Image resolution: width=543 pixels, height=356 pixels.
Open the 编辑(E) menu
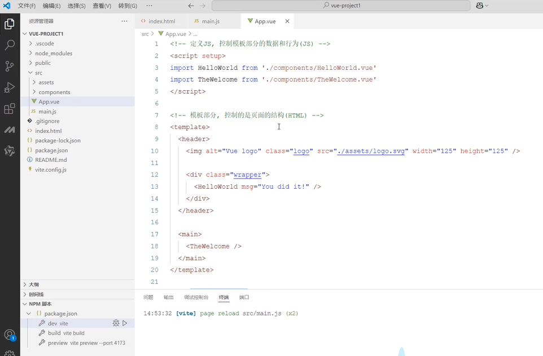pyautogui.click(x=51, y=6)
